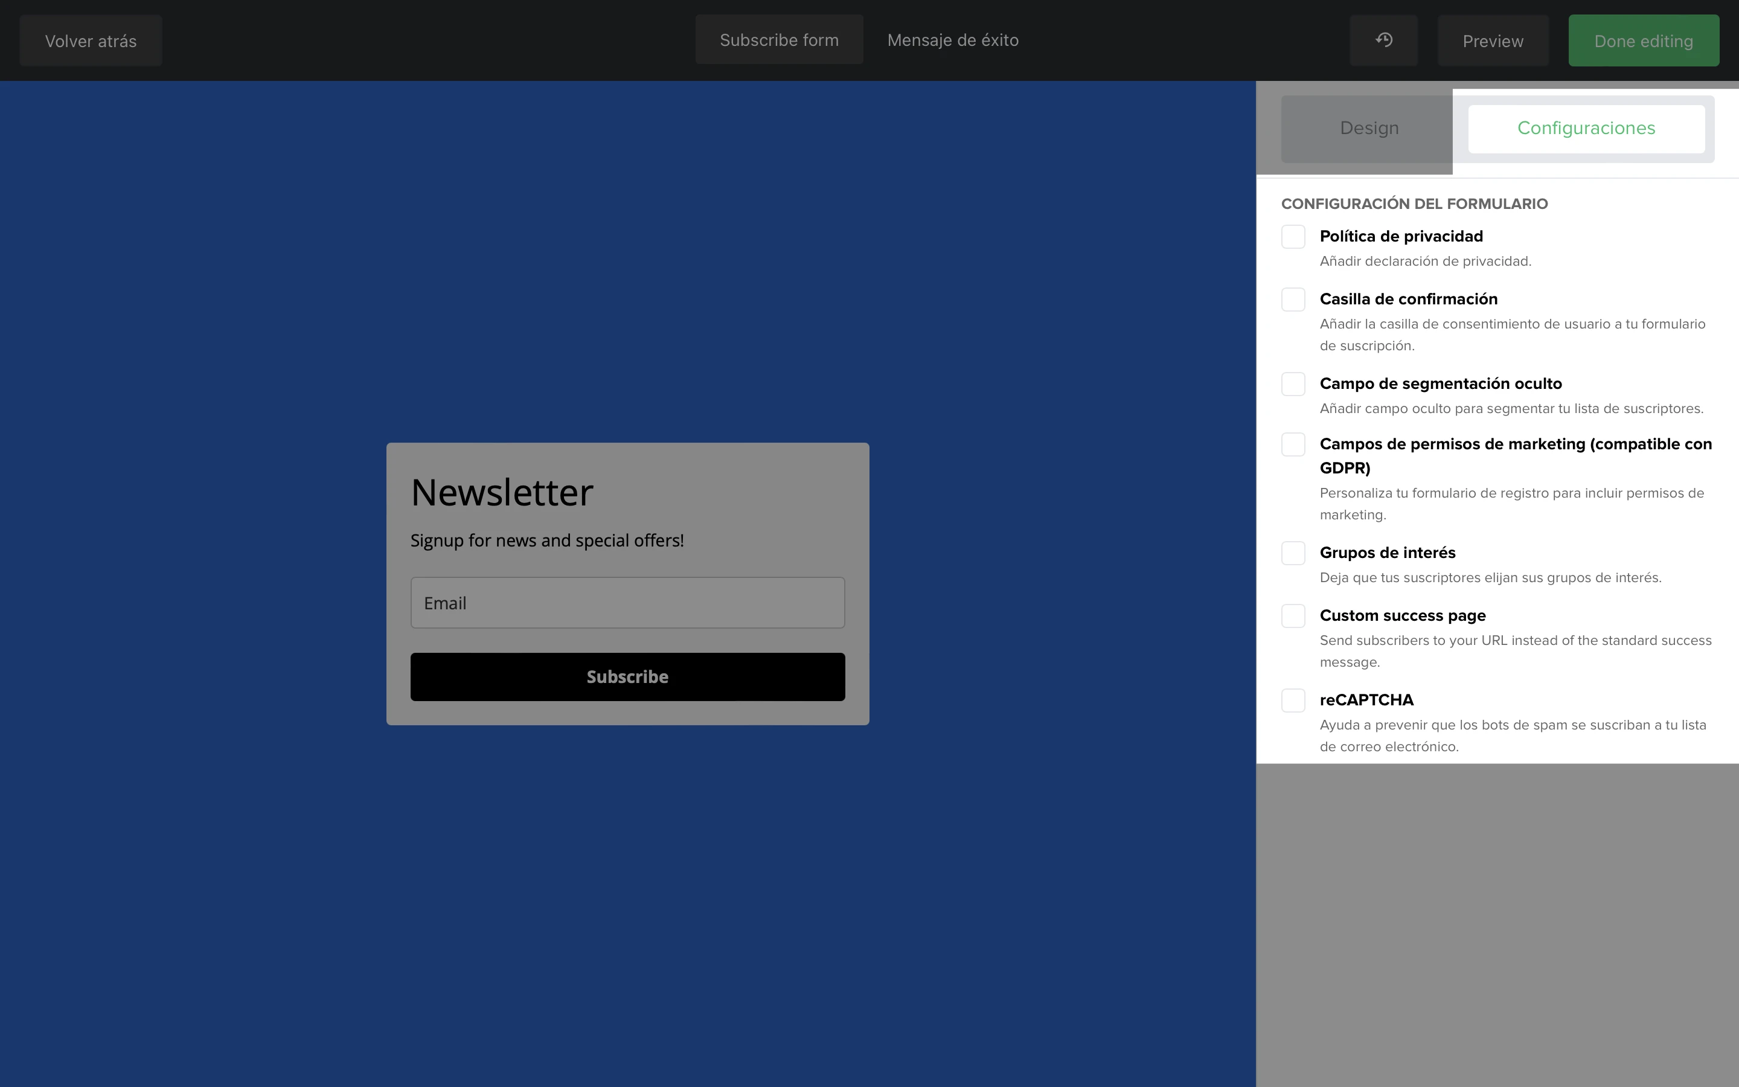The width and height of the screenshot is (1739, 1087).
Task: Check the Grupos de interés checkbox
Action: (x=1293, y=553)
